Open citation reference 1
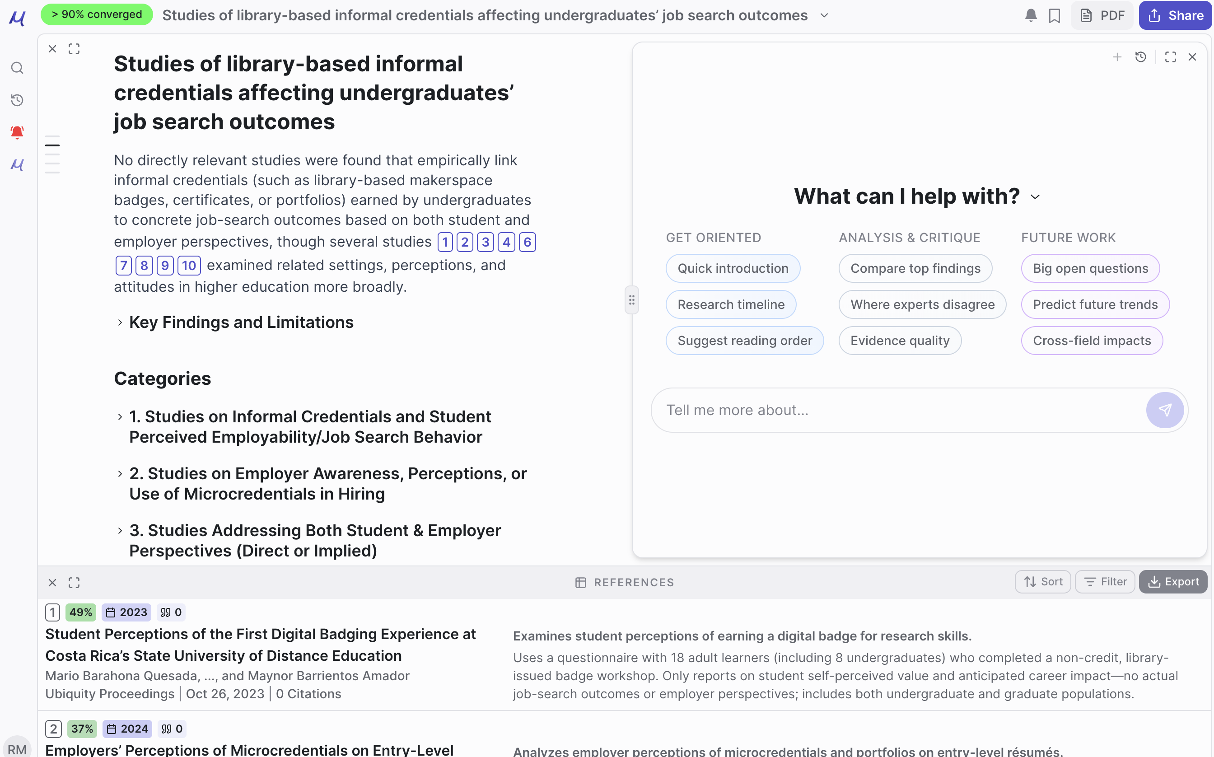The image size is (1214, 757). (445, 242)
